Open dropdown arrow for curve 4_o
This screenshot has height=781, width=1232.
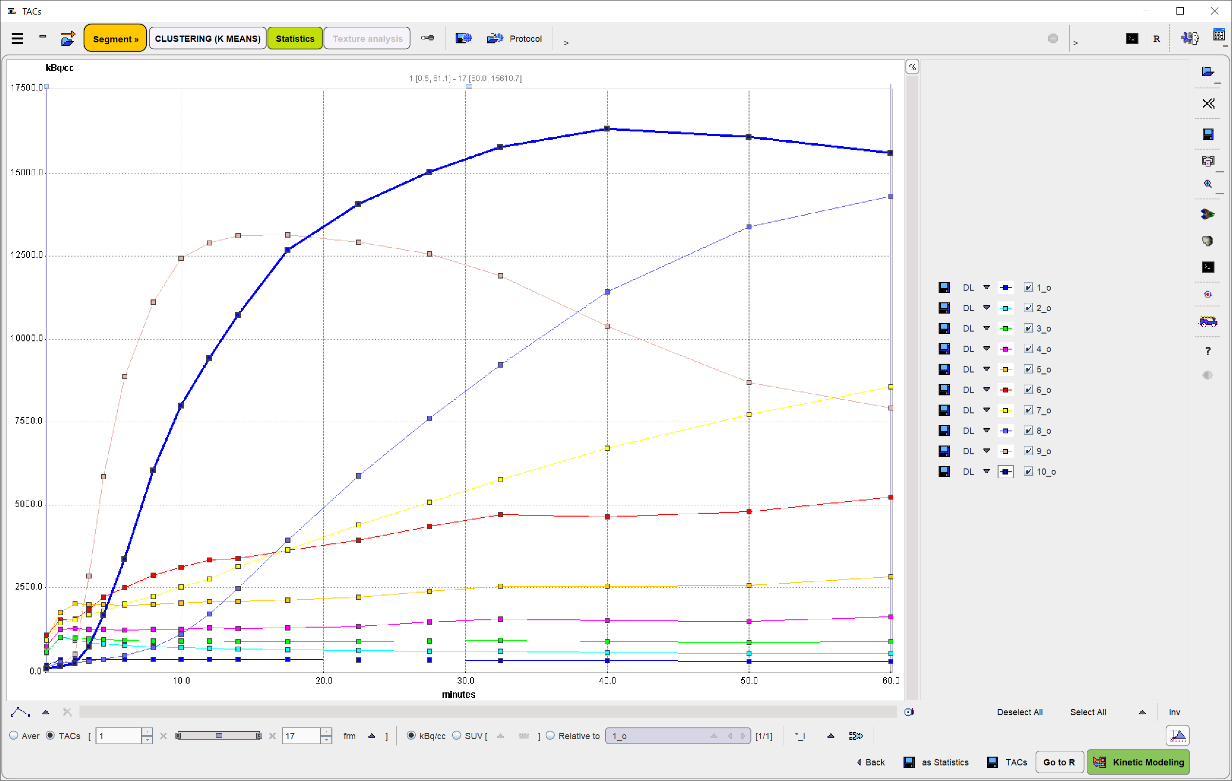pos(986,349)
